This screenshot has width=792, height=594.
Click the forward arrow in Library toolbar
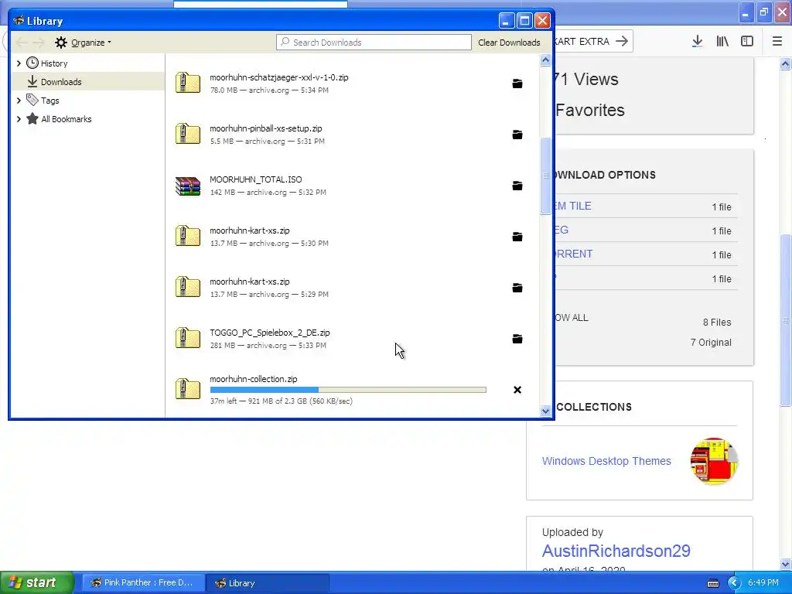click(x=39, y=43)
